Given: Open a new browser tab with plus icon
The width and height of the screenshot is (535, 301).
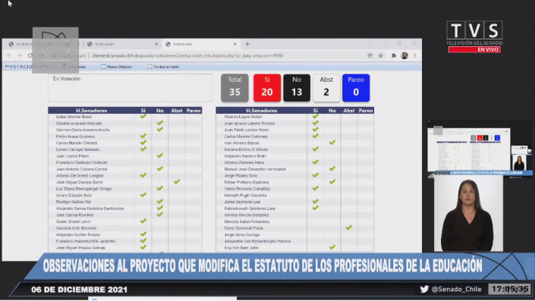Looking at the screenshot, I should click(247, 44).
